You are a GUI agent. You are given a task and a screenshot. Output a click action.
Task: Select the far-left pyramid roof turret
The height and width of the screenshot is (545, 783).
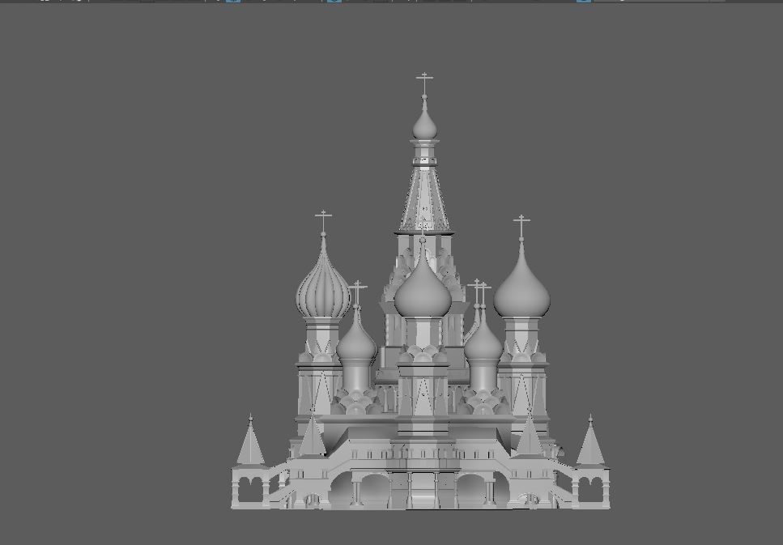pos(251,442)
